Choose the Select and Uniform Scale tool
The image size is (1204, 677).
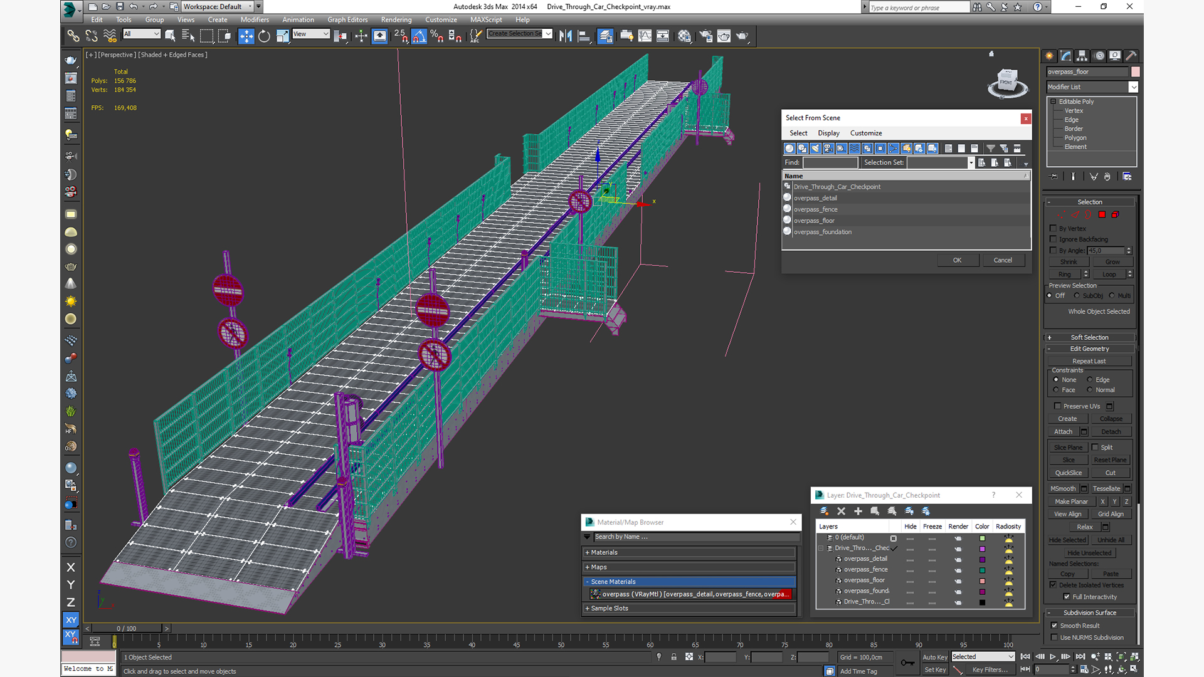282,36
